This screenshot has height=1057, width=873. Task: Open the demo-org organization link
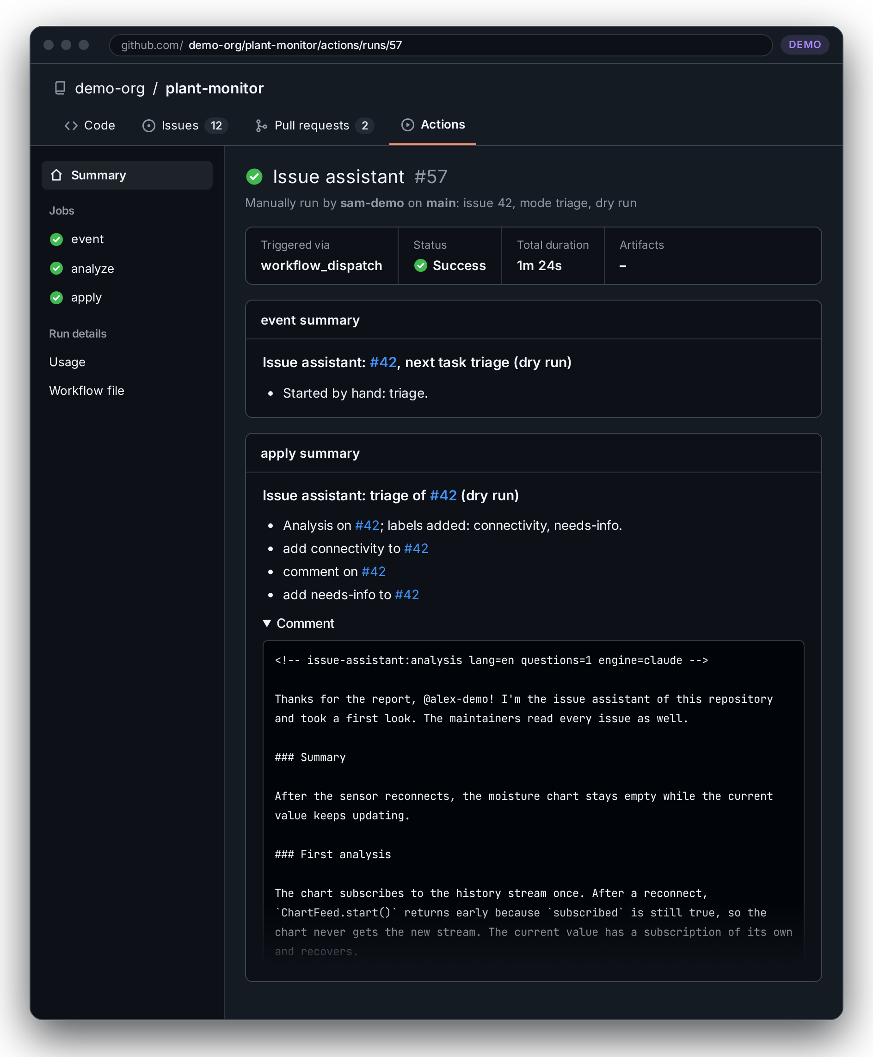coord(110,88)
